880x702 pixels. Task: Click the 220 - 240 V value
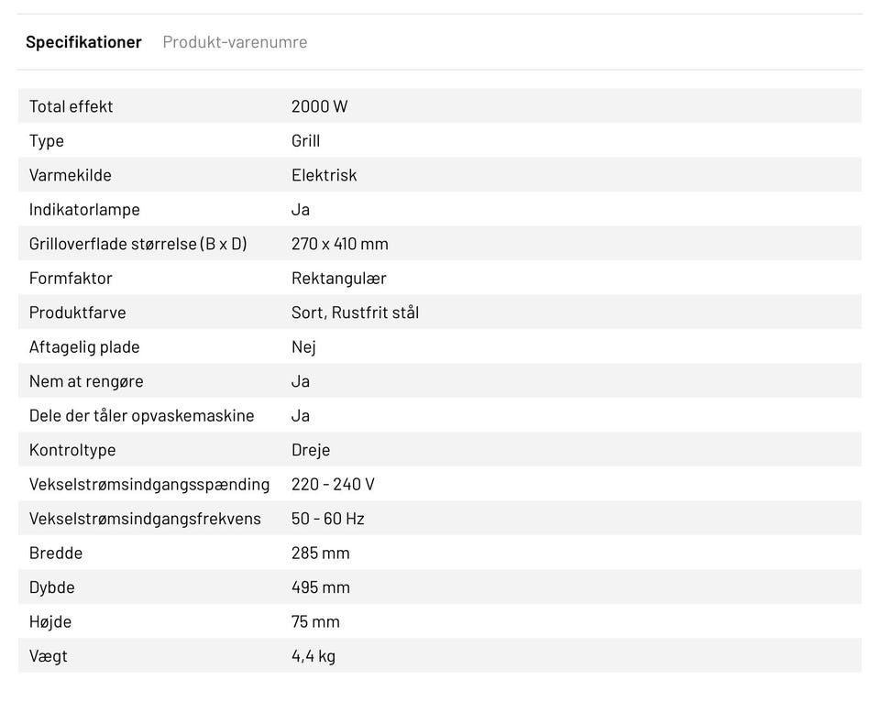click(333, 485)
